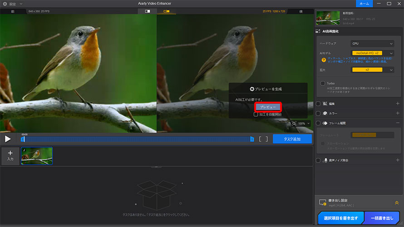Select the After (後) tab
404x227 pixels.
301,11
